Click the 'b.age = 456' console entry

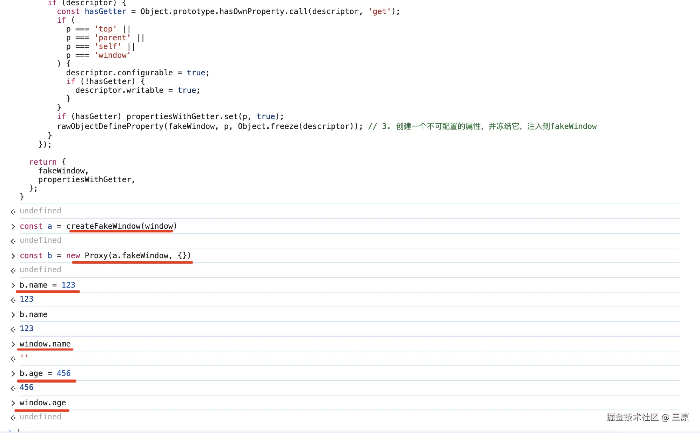45,373
